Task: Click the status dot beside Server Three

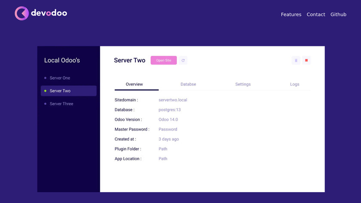Action: point(46,104)
